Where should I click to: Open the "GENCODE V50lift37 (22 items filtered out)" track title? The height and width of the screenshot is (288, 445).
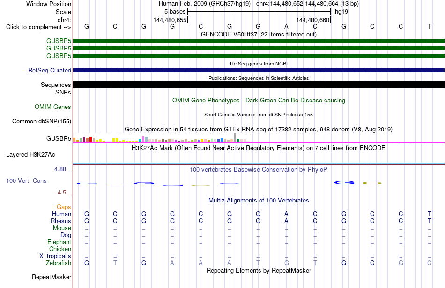(x=259, y=34)
